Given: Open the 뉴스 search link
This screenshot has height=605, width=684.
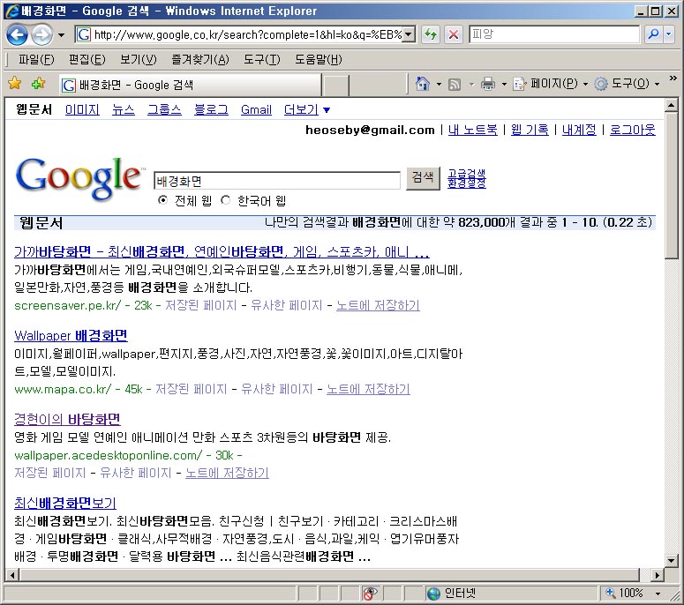Looking at the screenshot, I should coord(123,109).
